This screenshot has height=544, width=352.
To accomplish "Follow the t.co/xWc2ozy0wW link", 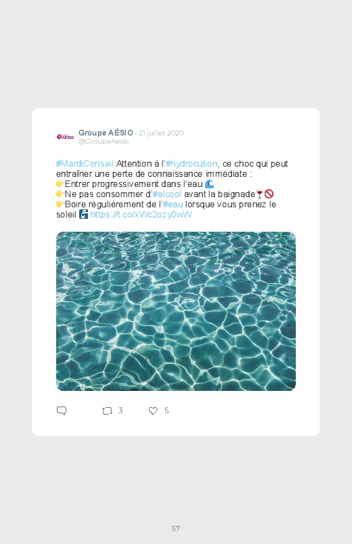I will [x=141, y=214].
